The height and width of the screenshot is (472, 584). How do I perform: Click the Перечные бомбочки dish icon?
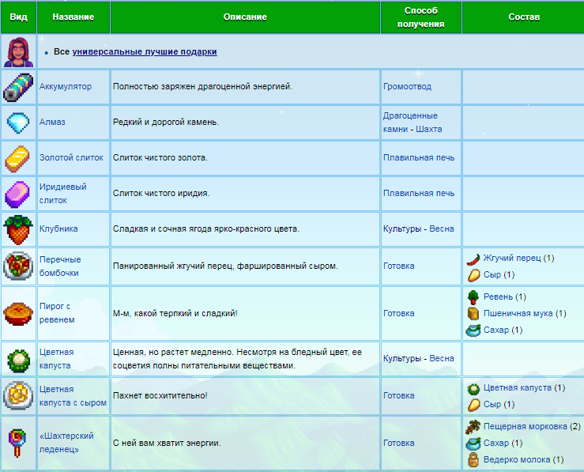(18, 266)
